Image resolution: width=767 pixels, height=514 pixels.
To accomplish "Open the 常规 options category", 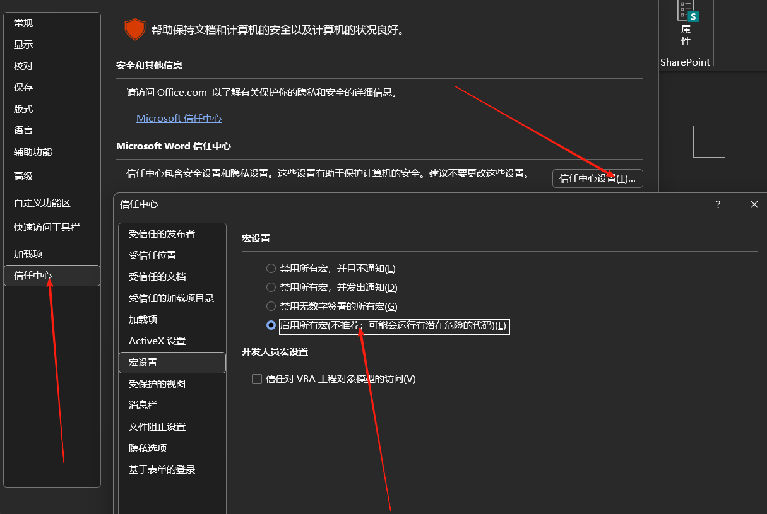I will [52, 23].
